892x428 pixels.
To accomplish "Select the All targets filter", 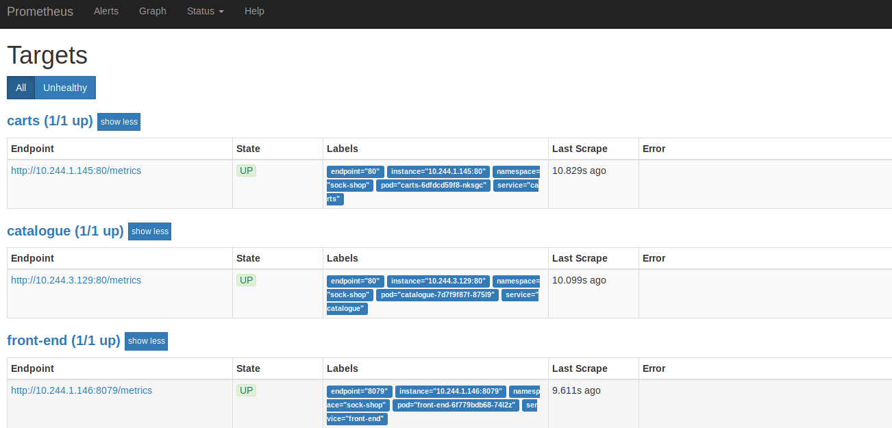I will (21, 88).
